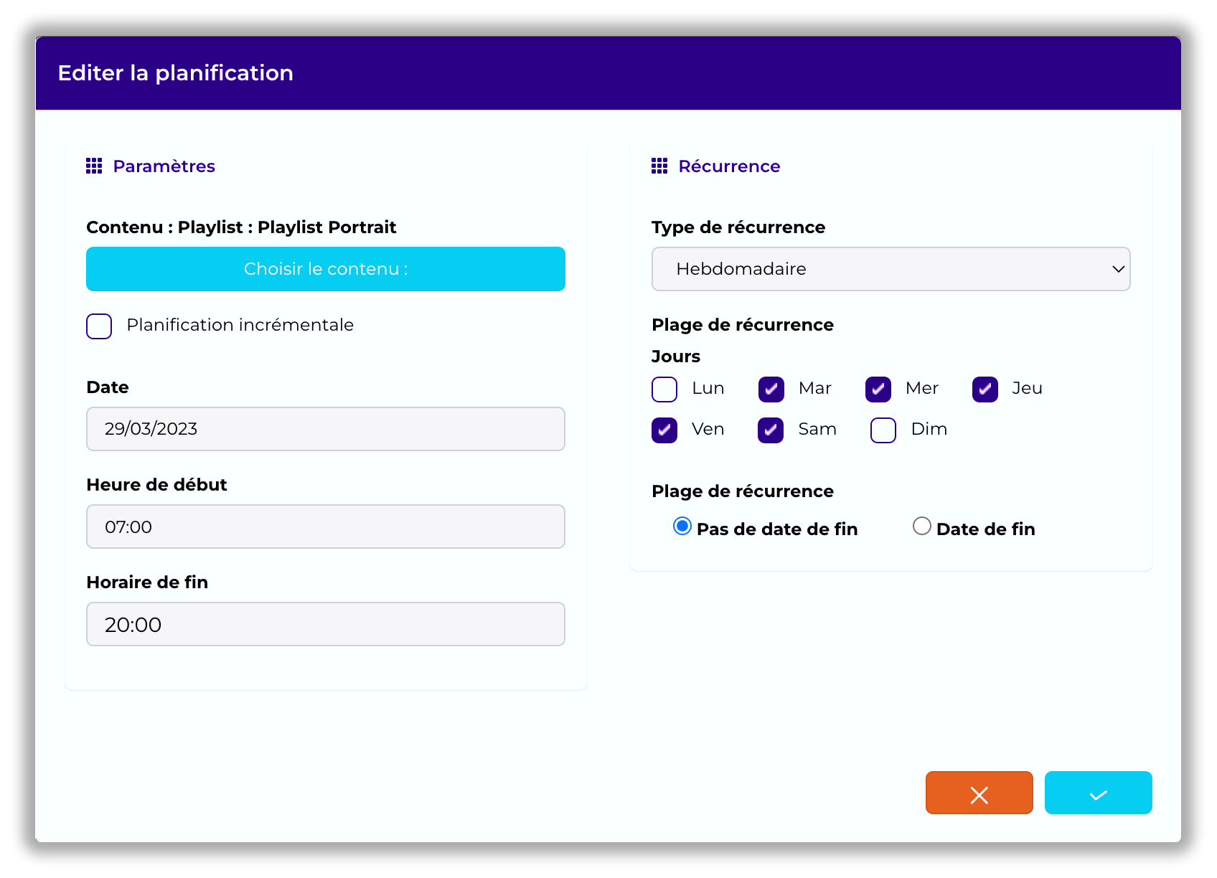Image resolution: width=1217 pixels, height=878 pixels.
Task: Check the Lun day checkbox
Action: coord(664,390)
